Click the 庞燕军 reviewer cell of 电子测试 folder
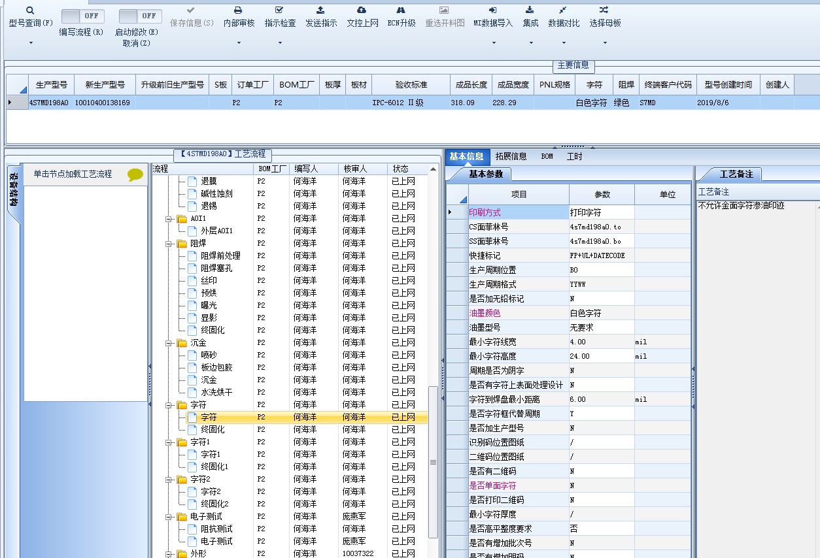820x558 pixels. pos(363,516)
